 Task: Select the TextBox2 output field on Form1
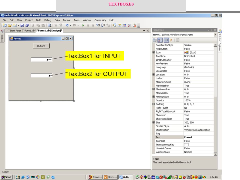41,75
